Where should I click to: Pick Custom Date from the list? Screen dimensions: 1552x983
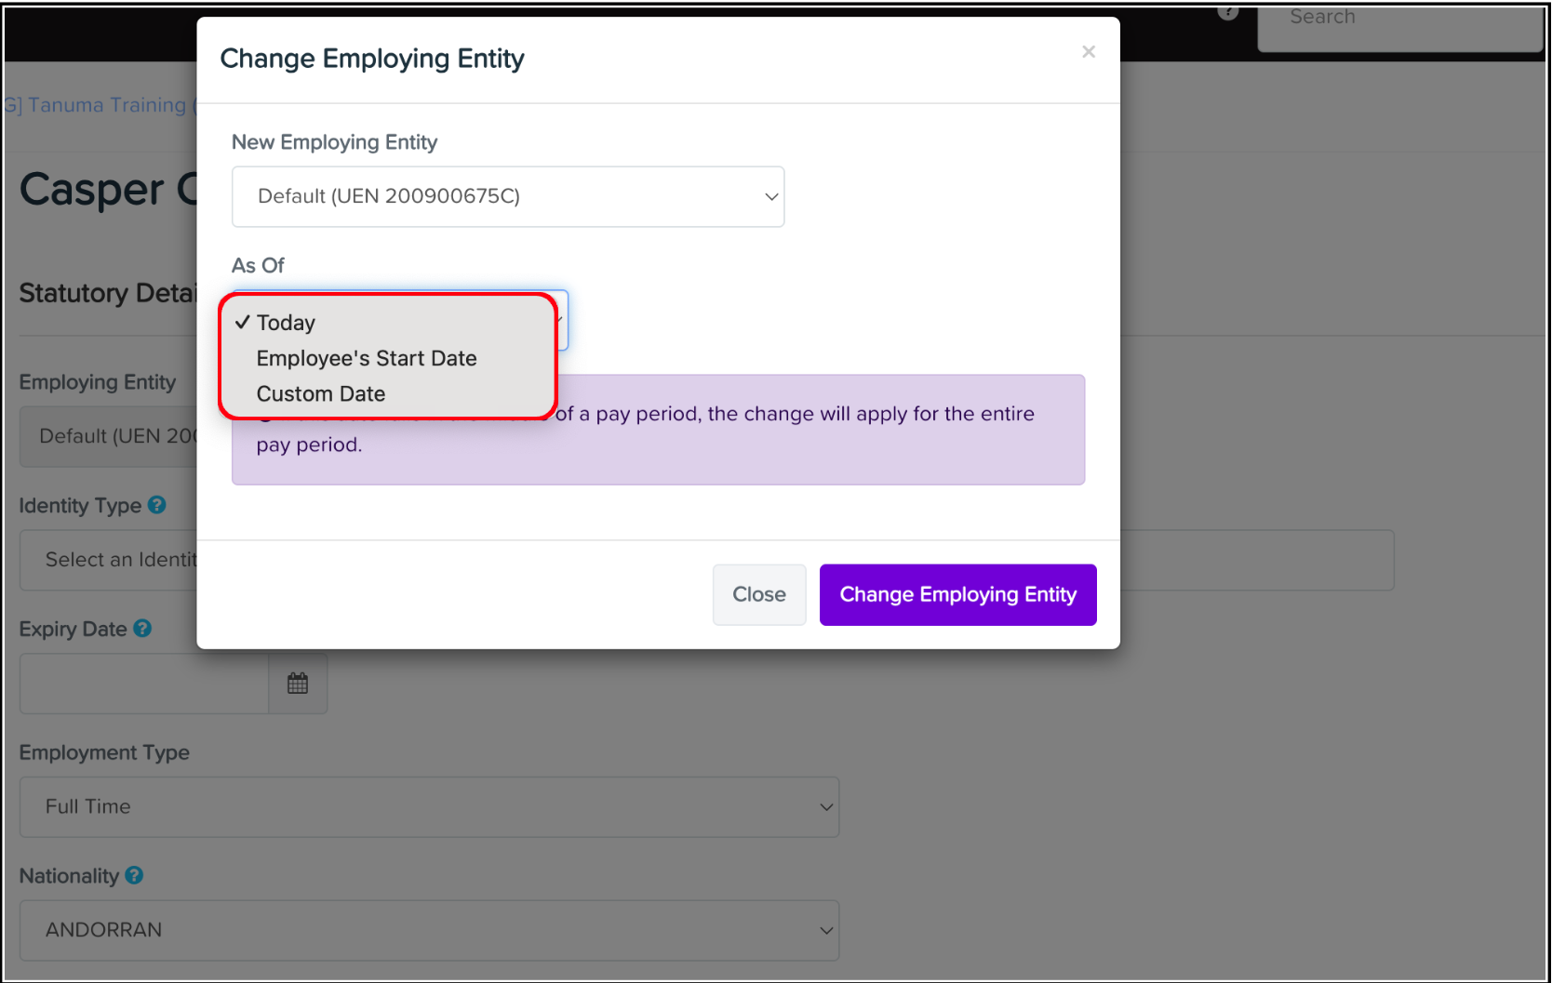point(321,394)
